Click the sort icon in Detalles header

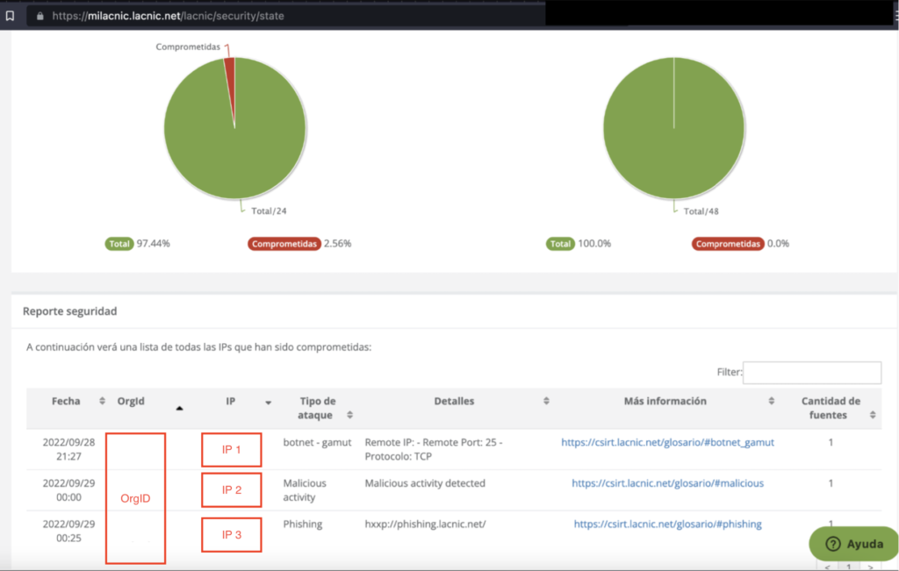click(x=546, y=402)
